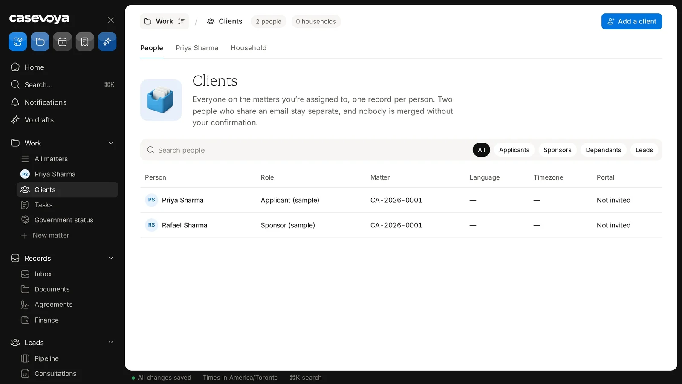This screenshot has width=682, height=384.
Task: Click the 0 households badge
Action: [x=316, y=21]
